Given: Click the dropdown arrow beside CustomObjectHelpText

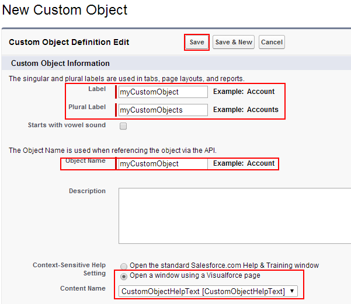Looking at the screenshot, I should pyautogui.click(x=292, y=291).
